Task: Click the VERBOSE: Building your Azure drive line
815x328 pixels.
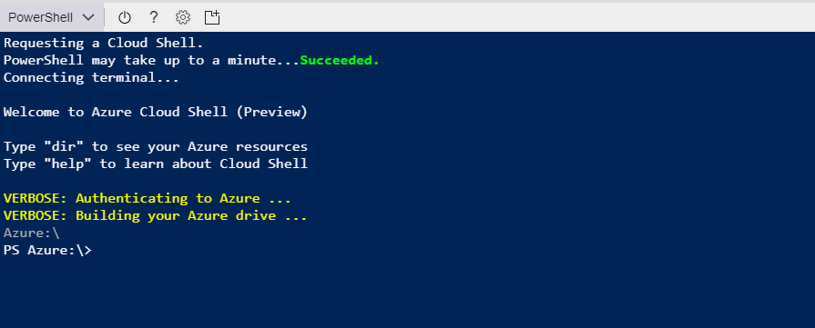Action: pyautogui.click(x=156, y=215)
